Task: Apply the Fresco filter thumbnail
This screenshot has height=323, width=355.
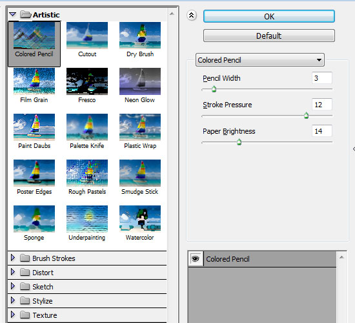Action: click(87, 81)
